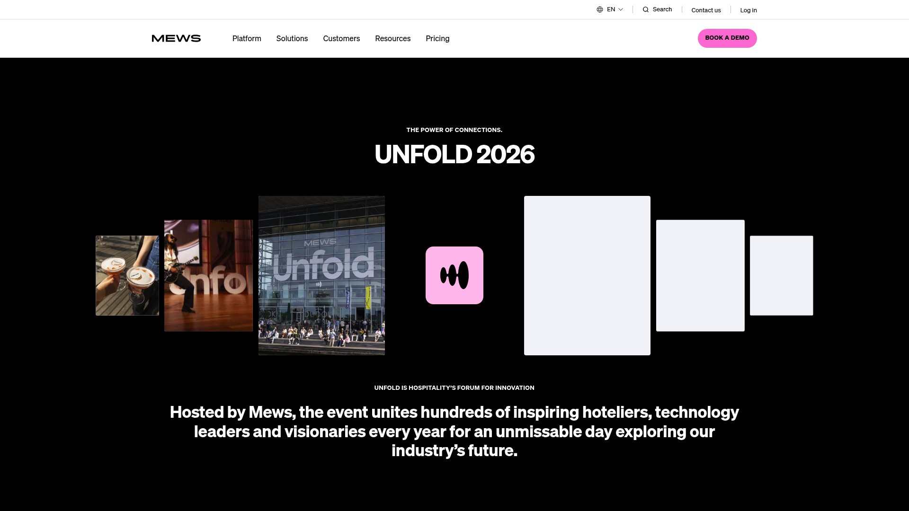Click the UNFOLD 2026 heading
Image resolution: width=909 pixels, height=511 pixels.
point(454,154)
